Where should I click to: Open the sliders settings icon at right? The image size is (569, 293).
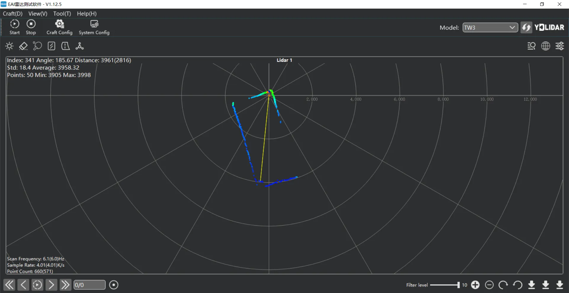[x=560, y=46]
